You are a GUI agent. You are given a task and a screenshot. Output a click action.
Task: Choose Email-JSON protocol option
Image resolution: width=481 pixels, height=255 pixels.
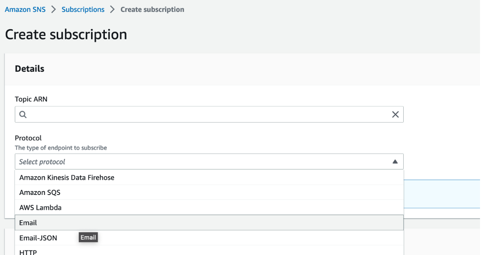coord(209,238)
